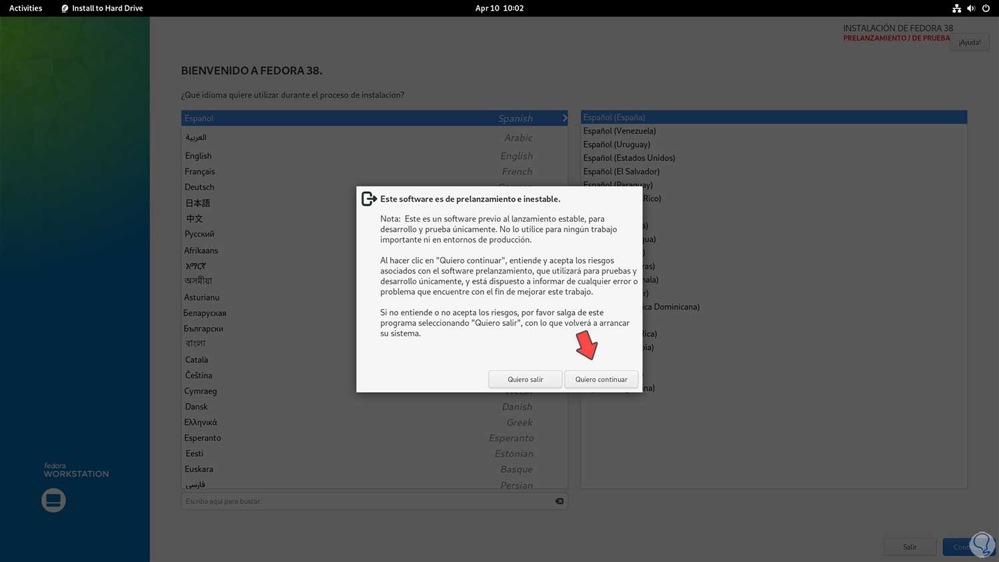Choose Español (El Salvador) locale
This screenshot has height=562, width=999.
774,171
